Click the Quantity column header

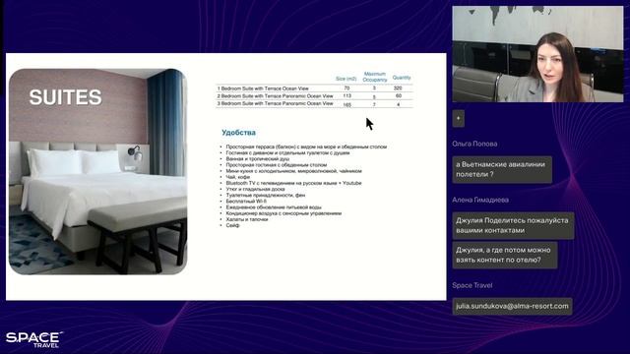pos(402,78)
